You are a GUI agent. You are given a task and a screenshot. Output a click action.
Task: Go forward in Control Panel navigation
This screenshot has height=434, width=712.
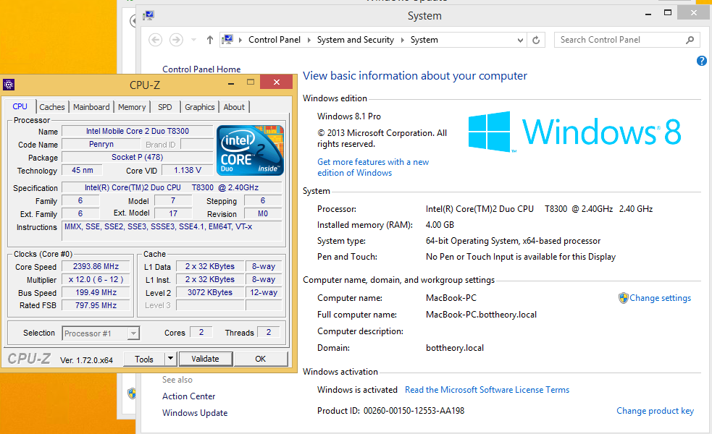176,40
